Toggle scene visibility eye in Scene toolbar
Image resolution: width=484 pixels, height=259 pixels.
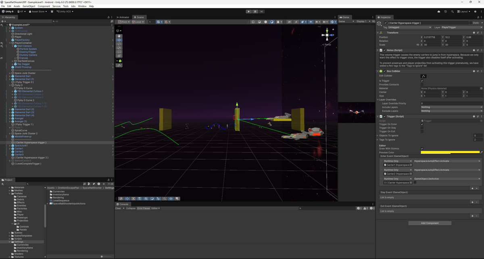click(311, 22)
